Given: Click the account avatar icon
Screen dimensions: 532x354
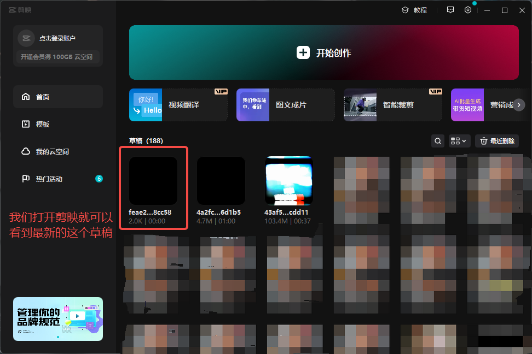Looking at the screenshot, I should tap(26, 38).
